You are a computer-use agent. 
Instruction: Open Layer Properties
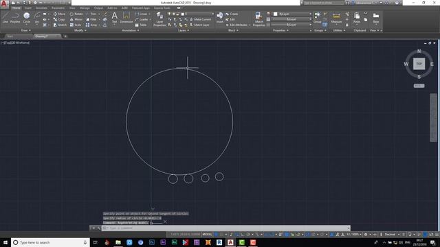(159, 19)
